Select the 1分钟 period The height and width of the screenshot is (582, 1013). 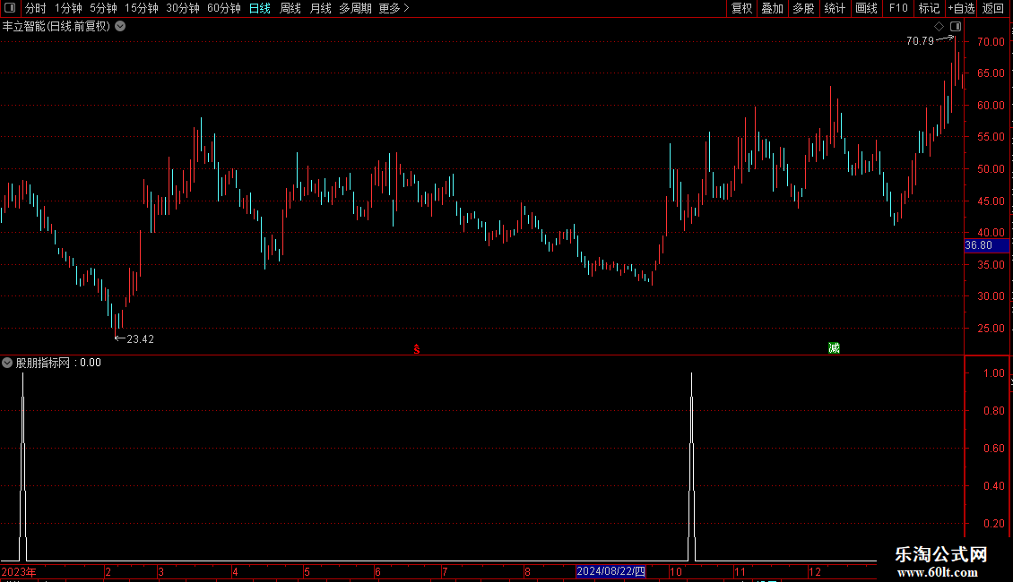[68, 8]
